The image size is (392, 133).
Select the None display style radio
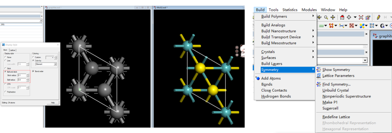coord(5,57)
